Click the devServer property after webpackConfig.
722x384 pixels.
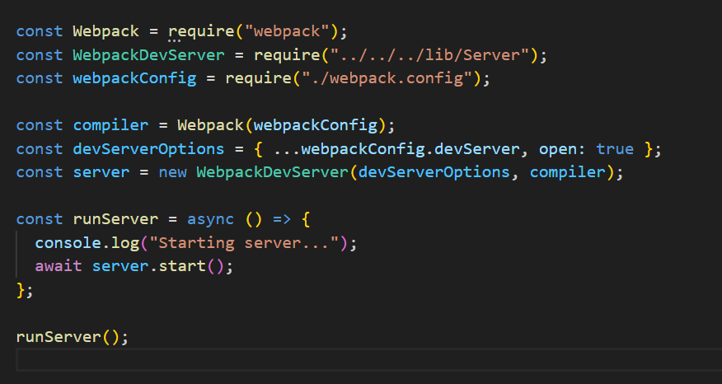[x=477, y=148]
